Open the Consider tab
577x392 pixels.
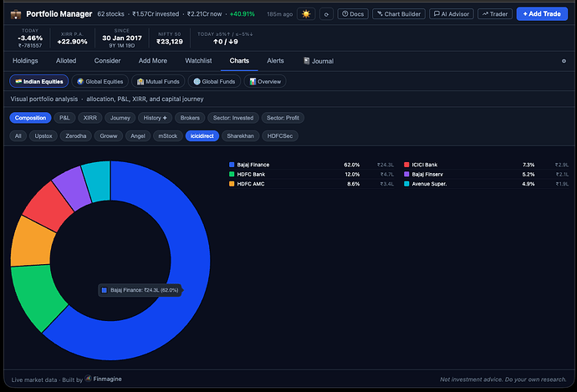107,61
